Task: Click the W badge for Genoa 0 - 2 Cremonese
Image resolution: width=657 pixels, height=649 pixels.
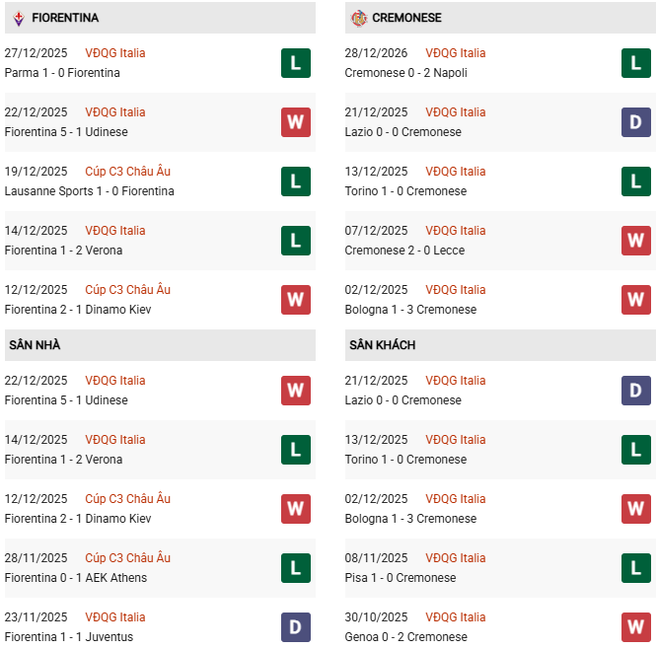Action: pos(635,627)
